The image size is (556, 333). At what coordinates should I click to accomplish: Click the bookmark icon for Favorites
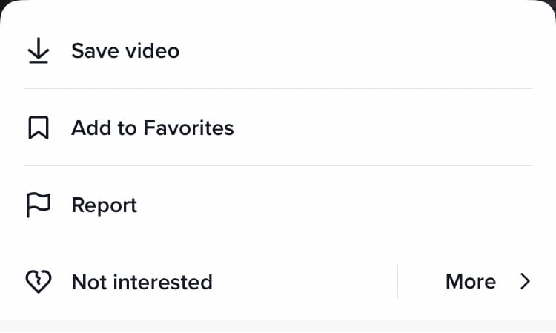coord(38,128)
